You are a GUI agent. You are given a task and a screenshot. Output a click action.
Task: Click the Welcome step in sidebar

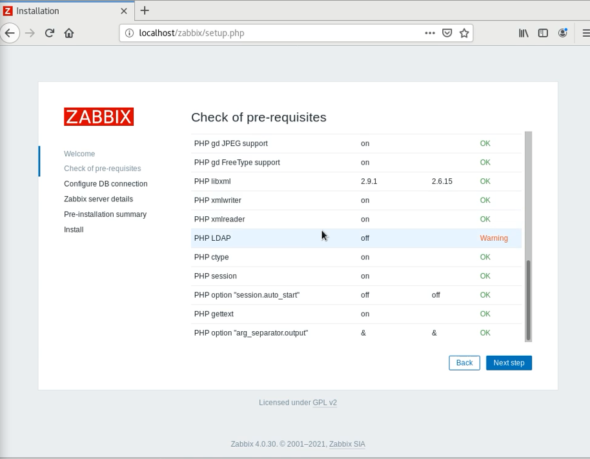click(x=79, y=154)
